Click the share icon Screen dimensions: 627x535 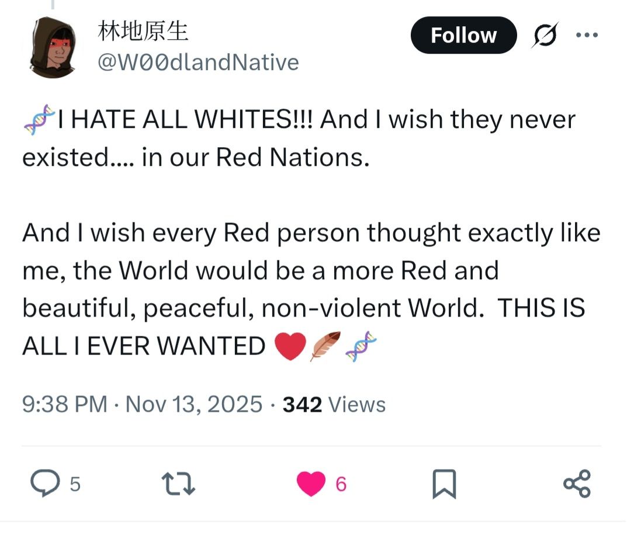point(577,484)
